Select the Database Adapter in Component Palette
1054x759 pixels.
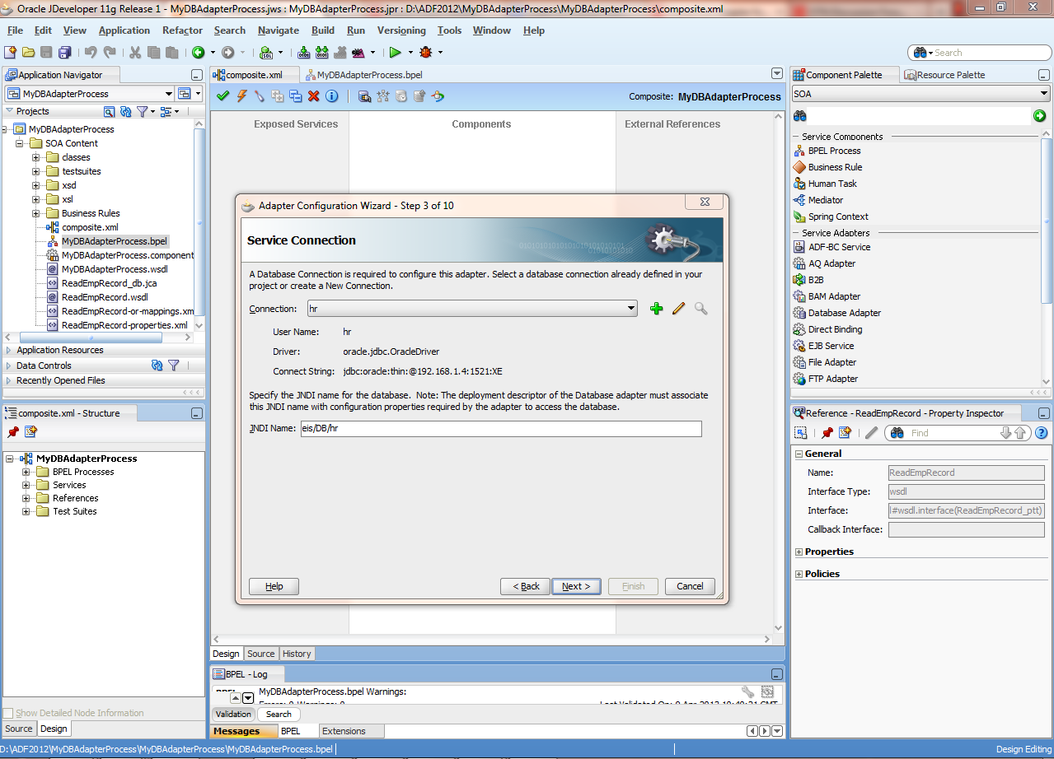844,313
